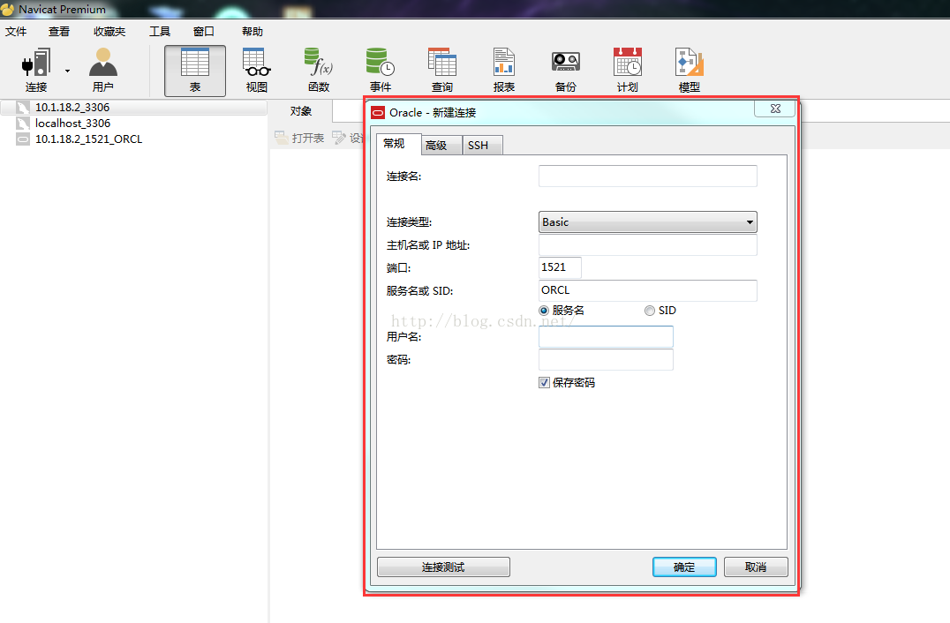Click the 取消 button
Viewport: 950px width, 623px height.
[756, 567]
